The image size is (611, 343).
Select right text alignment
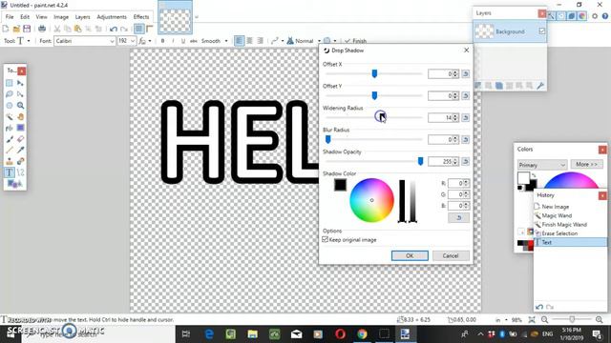pyautogui.click(x=260, y=41)
